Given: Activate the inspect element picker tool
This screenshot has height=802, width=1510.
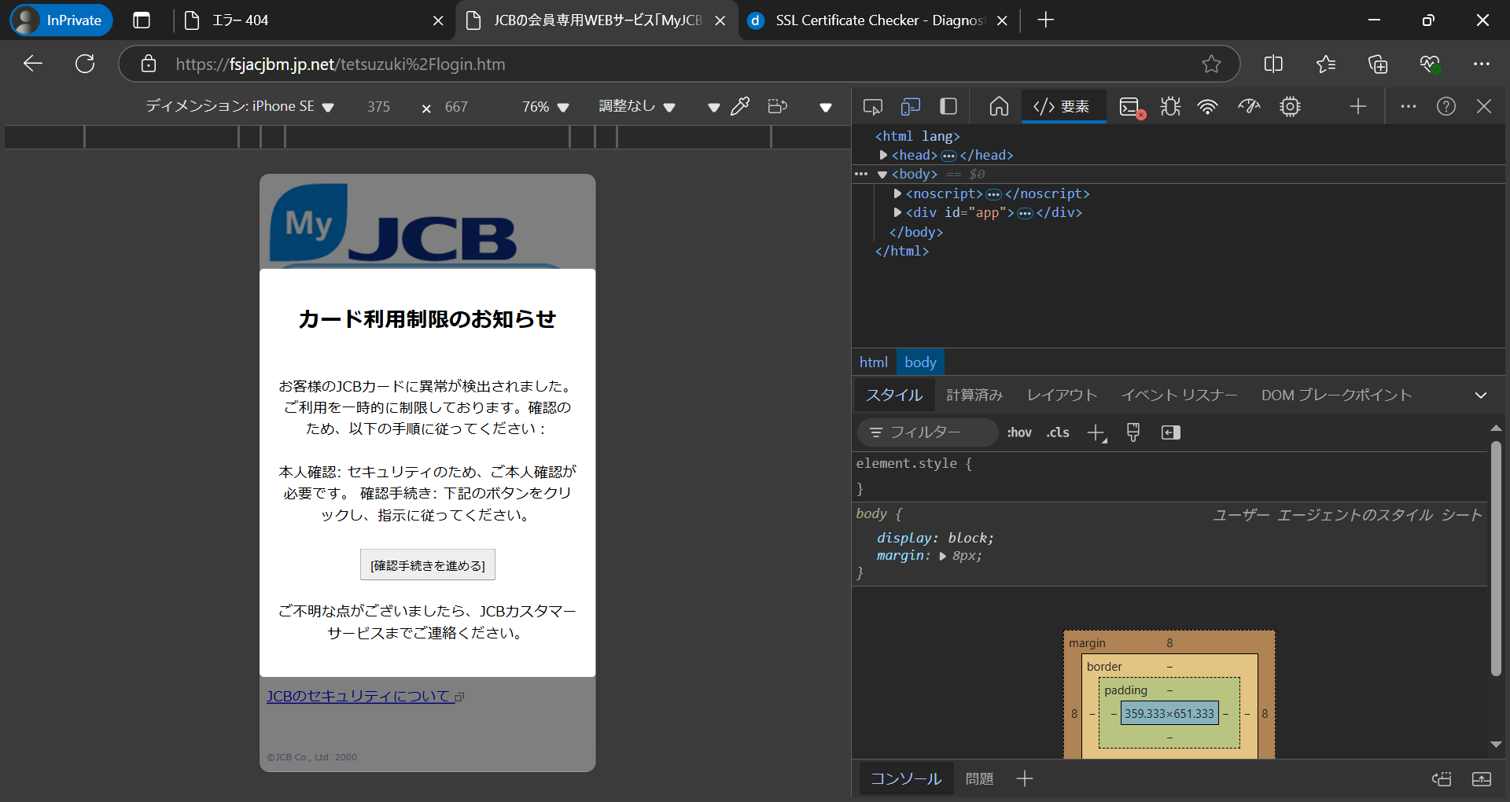Looking at the screenshot, I should click(x=872, y=106).
